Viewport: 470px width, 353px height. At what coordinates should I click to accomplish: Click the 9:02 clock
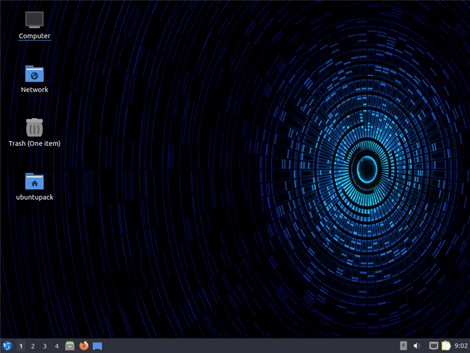coord(461,346)
